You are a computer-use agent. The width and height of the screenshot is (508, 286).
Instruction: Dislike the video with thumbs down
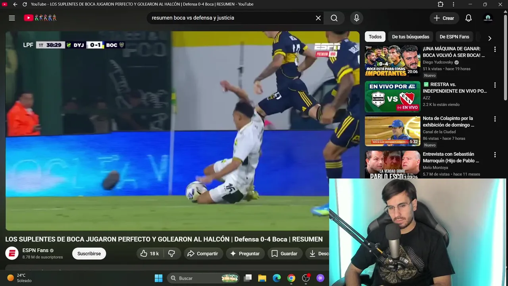pyautogui.click(x=172, y=253)
